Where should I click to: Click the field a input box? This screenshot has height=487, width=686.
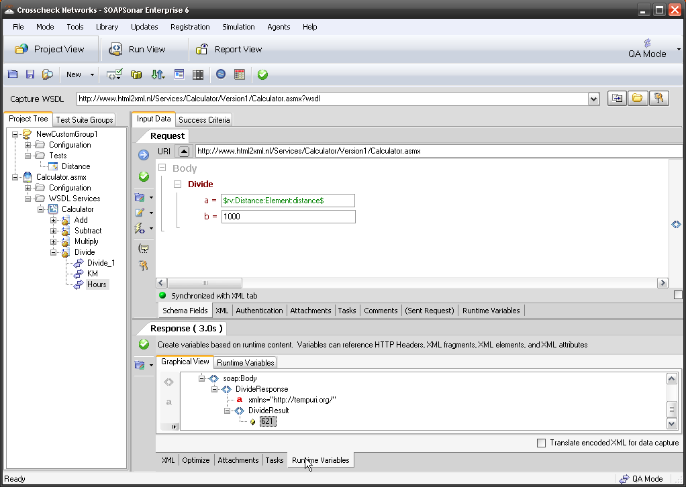(x=288, y=201)
